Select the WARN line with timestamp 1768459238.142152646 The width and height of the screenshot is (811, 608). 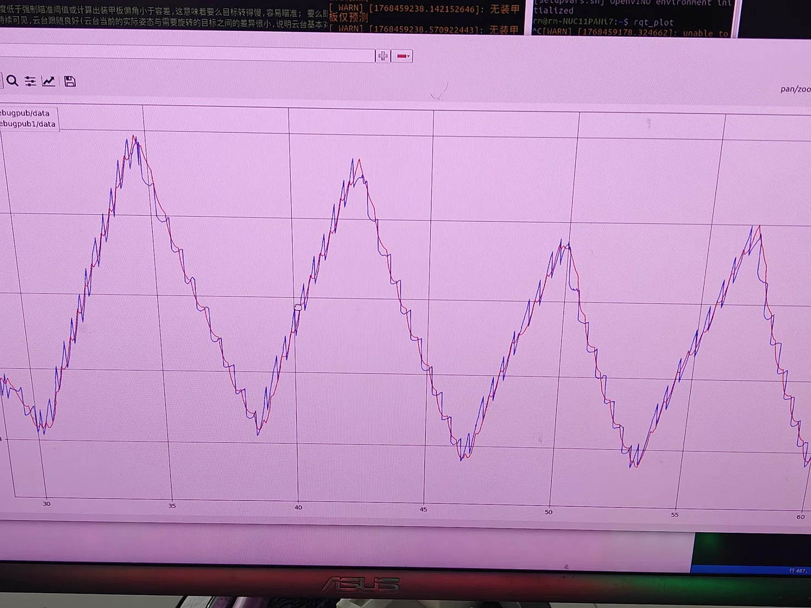[424, 9]
